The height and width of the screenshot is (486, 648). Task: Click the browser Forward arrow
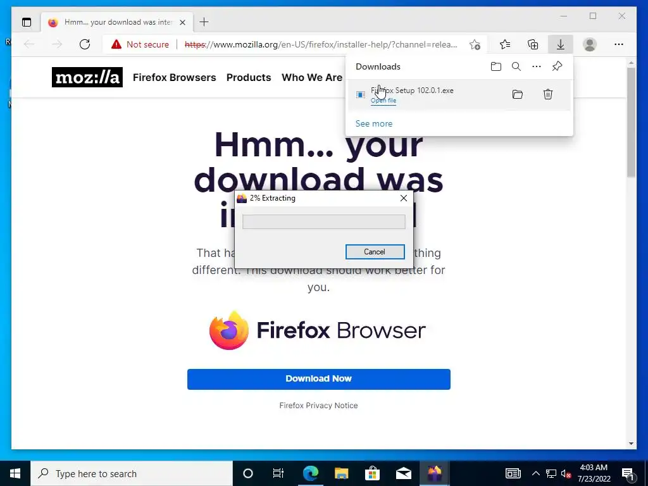coord(57,44)
